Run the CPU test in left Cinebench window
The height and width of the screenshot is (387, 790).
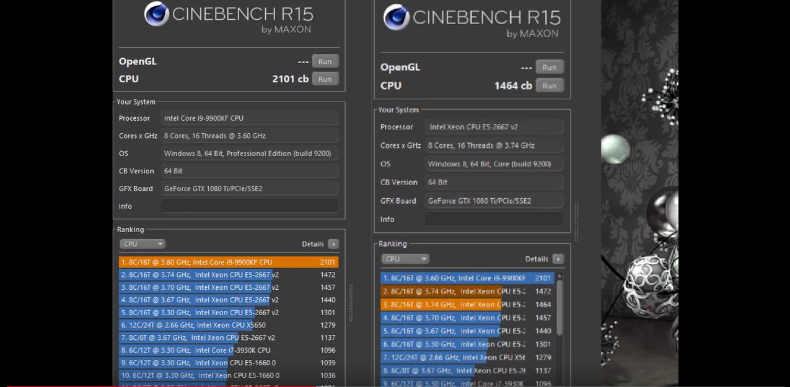[325, 79]
